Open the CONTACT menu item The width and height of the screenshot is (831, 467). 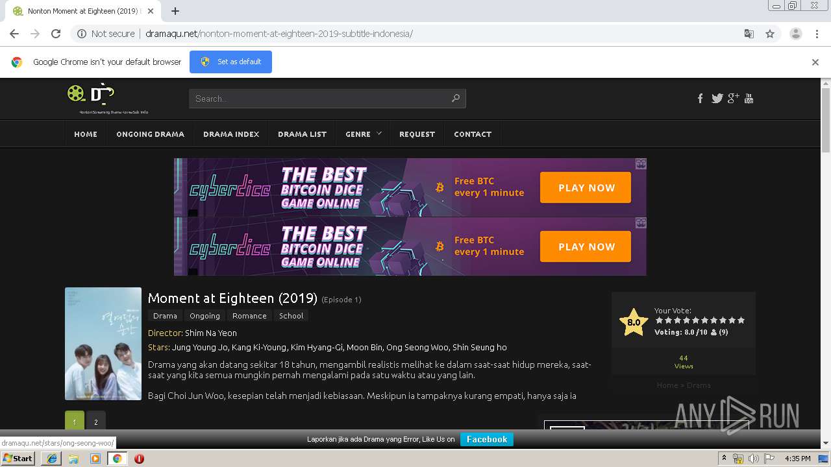tap(473, 134)
